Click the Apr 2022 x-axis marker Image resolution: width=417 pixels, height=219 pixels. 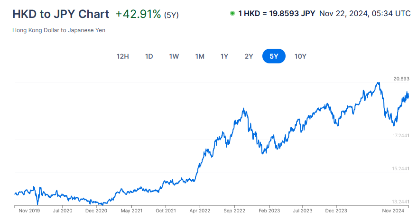point(199,210)
